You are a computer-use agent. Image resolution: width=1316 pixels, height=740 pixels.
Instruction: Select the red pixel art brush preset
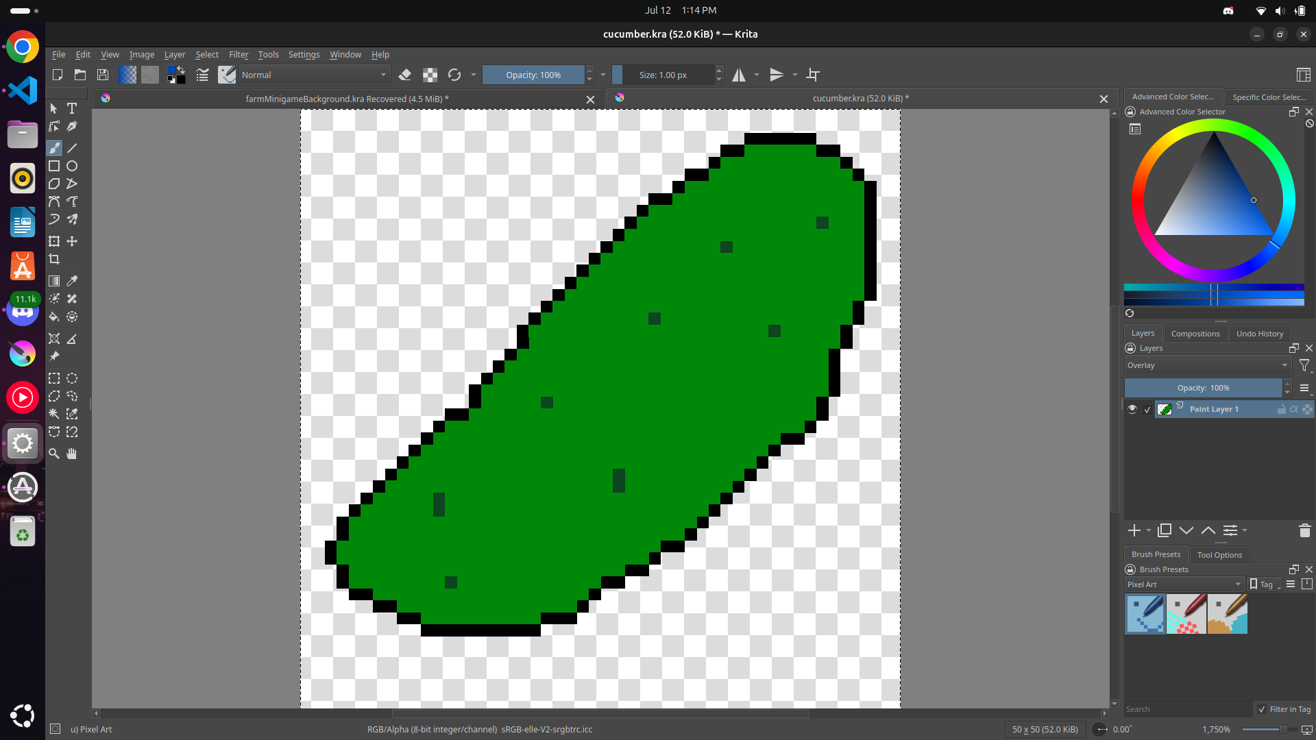[1186, 614]
